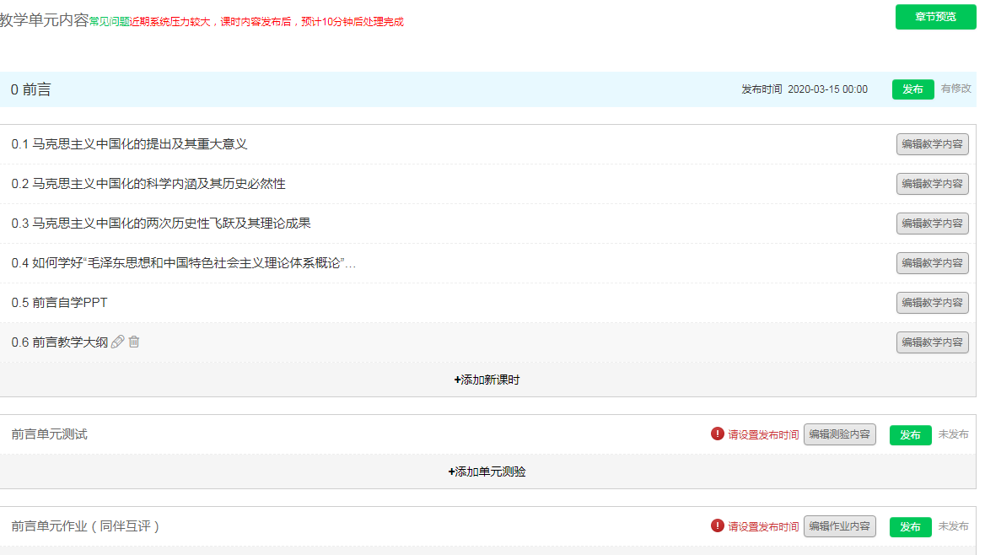Click red warning icon in 前言单元作业 row
985x555 pixels.
tap(718, 526)
